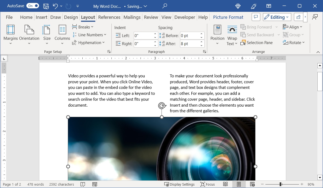
Task: Open the Editing mode dropdown
Action: 277,17
